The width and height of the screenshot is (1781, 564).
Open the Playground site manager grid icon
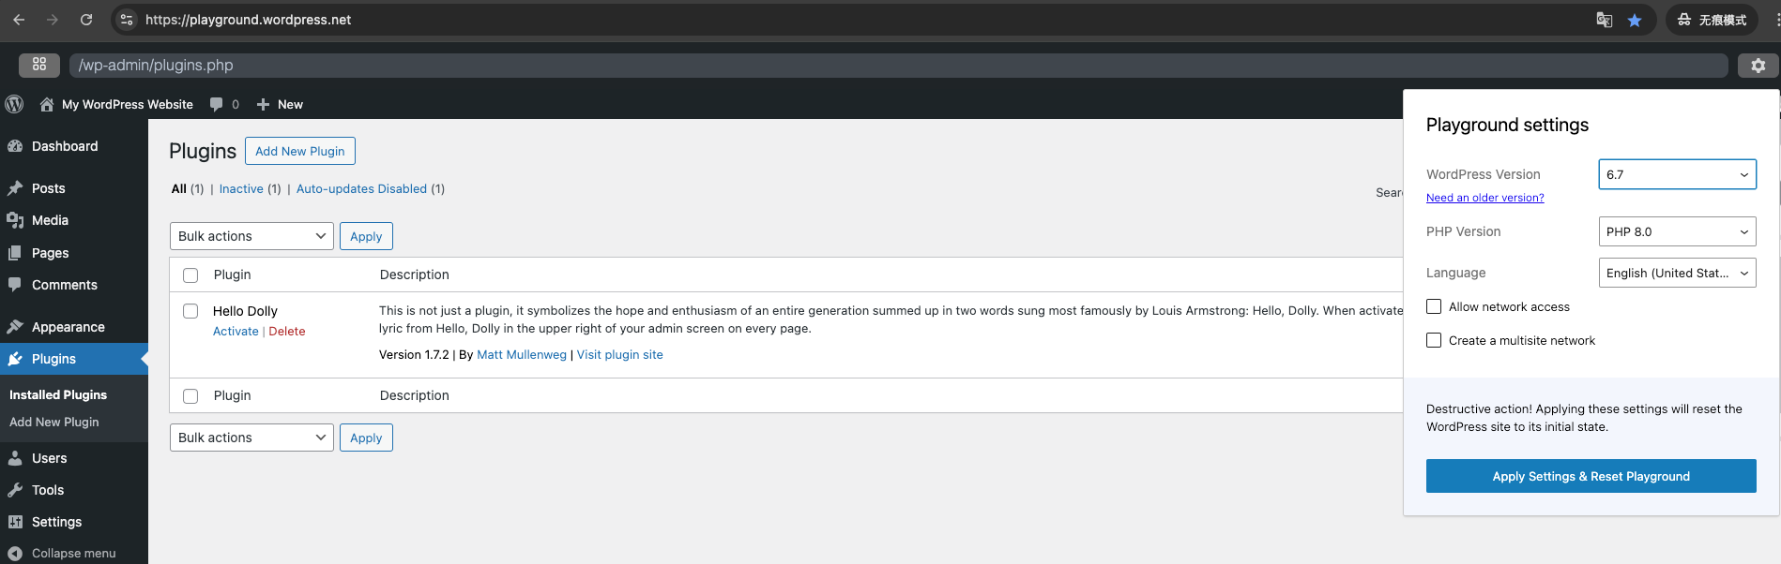coord(39,65)
